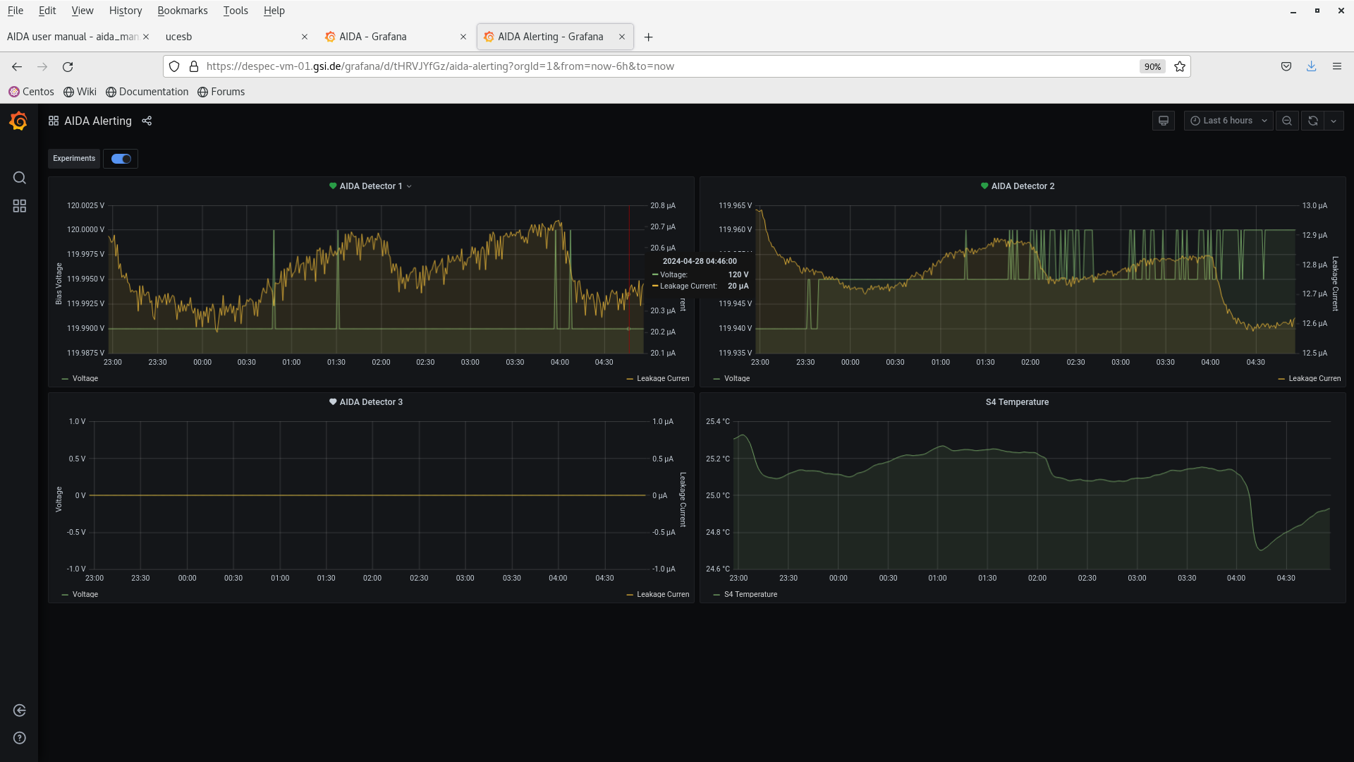Open the Forums bookmark
1354x762 pixels.
pos(221,92)
